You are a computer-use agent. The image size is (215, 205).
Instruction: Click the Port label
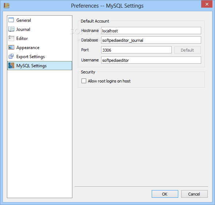click(85, 50)
